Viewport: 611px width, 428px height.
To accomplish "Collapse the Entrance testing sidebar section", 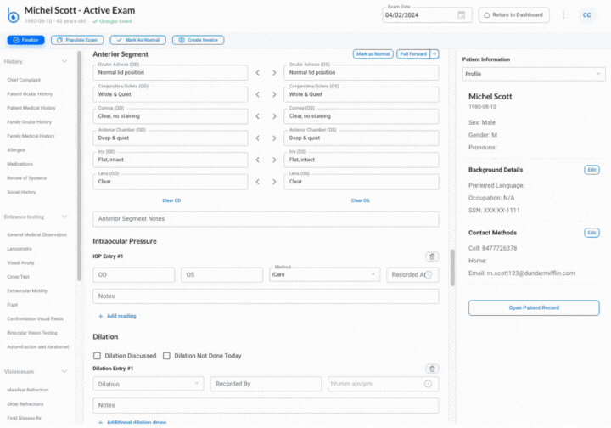I will (64, 217).
